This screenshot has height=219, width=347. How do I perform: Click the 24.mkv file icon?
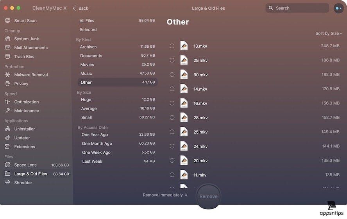click(184, 146)
